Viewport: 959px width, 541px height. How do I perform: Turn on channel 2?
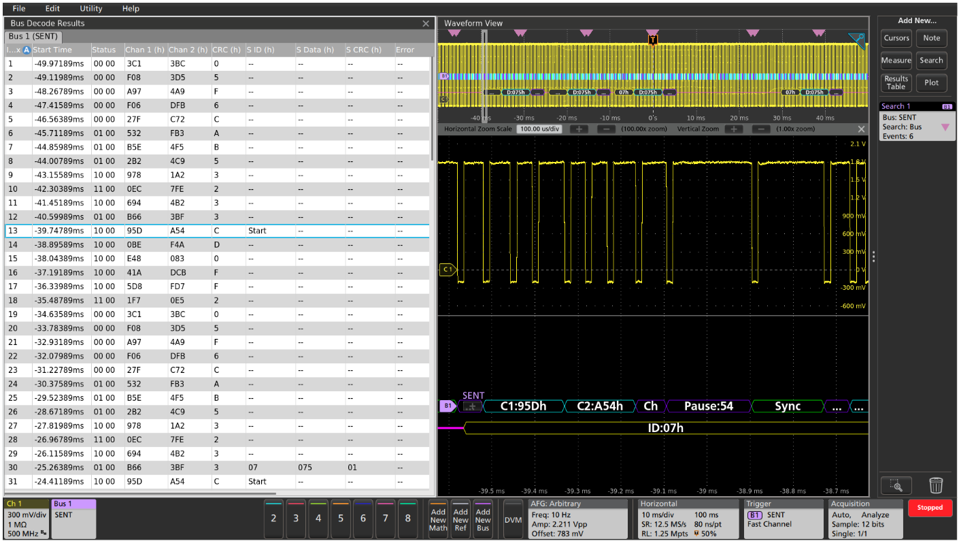pos(273,519)
